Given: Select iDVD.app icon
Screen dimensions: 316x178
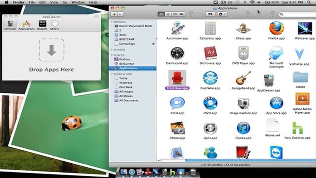Looking at the screenshot, I should pyautogui.click(x=210, y=103).
